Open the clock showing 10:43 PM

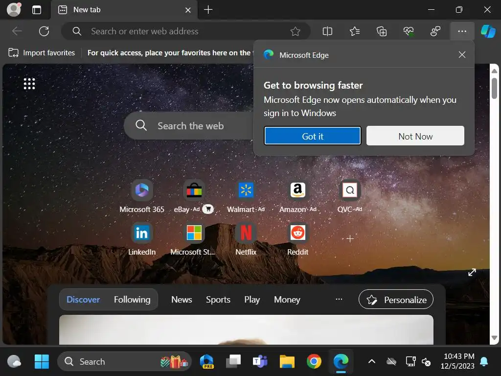coord(458,361)
